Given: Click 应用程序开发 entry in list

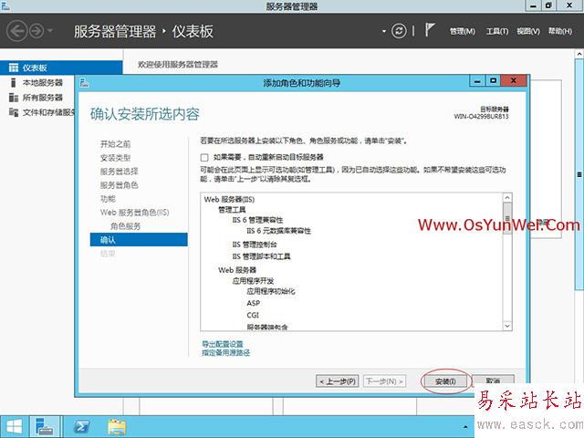Looking at the screenshot, I should (x=253, y=280).
